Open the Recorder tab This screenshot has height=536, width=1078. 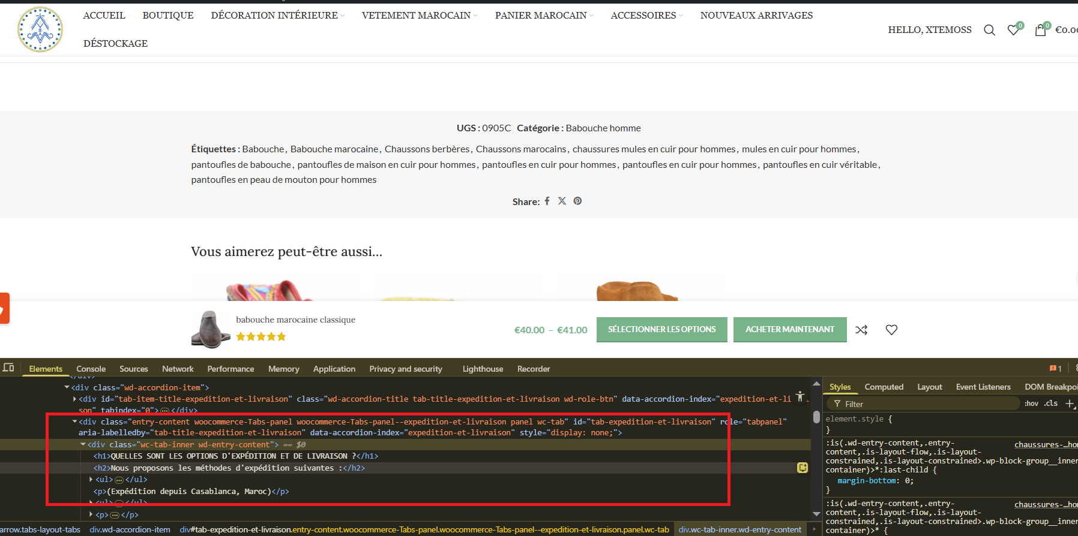tap(534, 369)
